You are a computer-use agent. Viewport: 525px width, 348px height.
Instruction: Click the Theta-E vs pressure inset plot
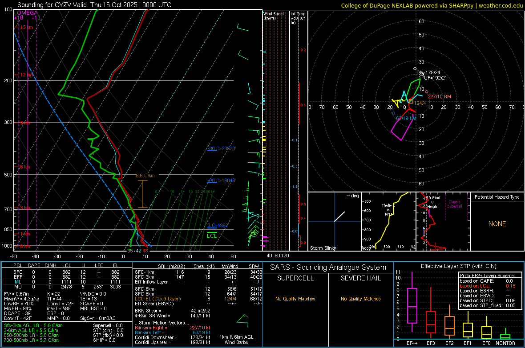pos(389,221)
